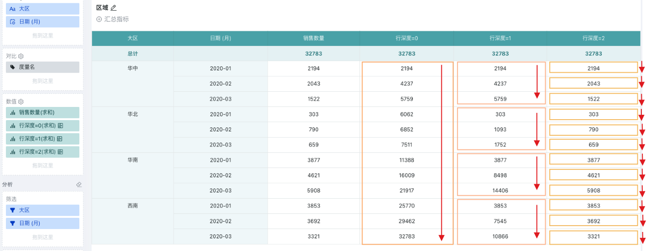Click the 日期 (月) dimension pill at top
This screenshot has height=251, width=657.
tap(43, 21)
